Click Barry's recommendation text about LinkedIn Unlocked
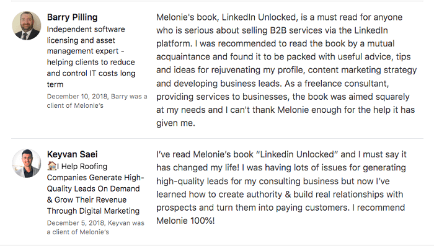Image resolution: width=434 pixels, height=246 pixels. pos(286,70)
